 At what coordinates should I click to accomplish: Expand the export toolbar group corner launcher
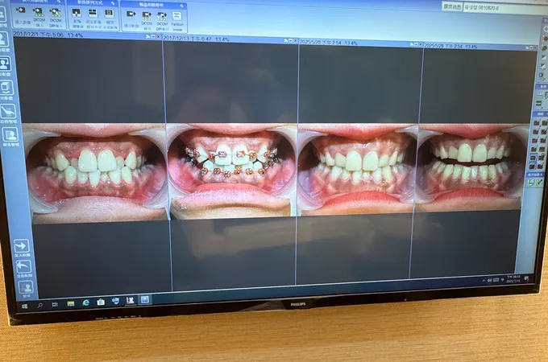pyautogui.click(x=182, y=6)
